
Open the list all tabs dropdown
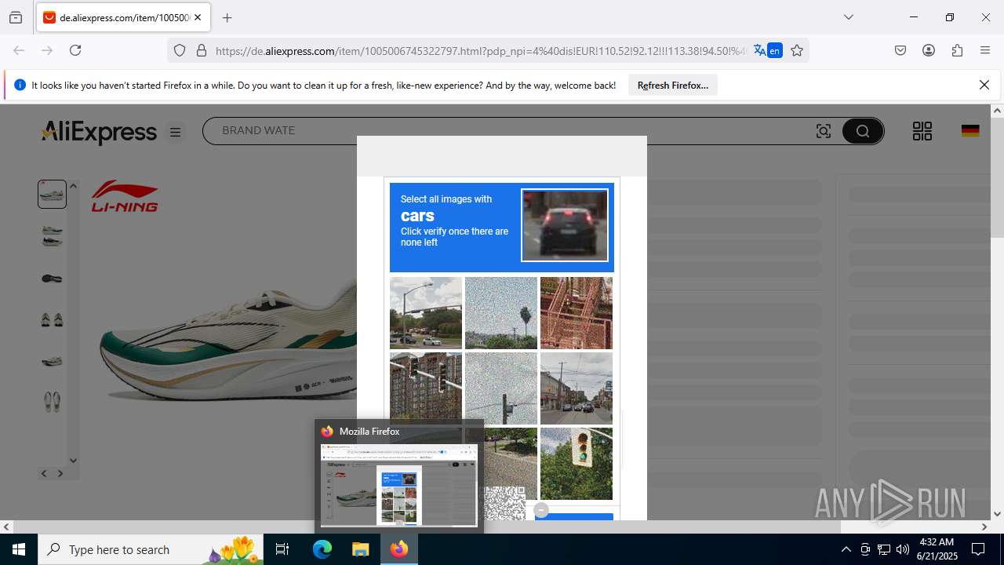[849, 17]
